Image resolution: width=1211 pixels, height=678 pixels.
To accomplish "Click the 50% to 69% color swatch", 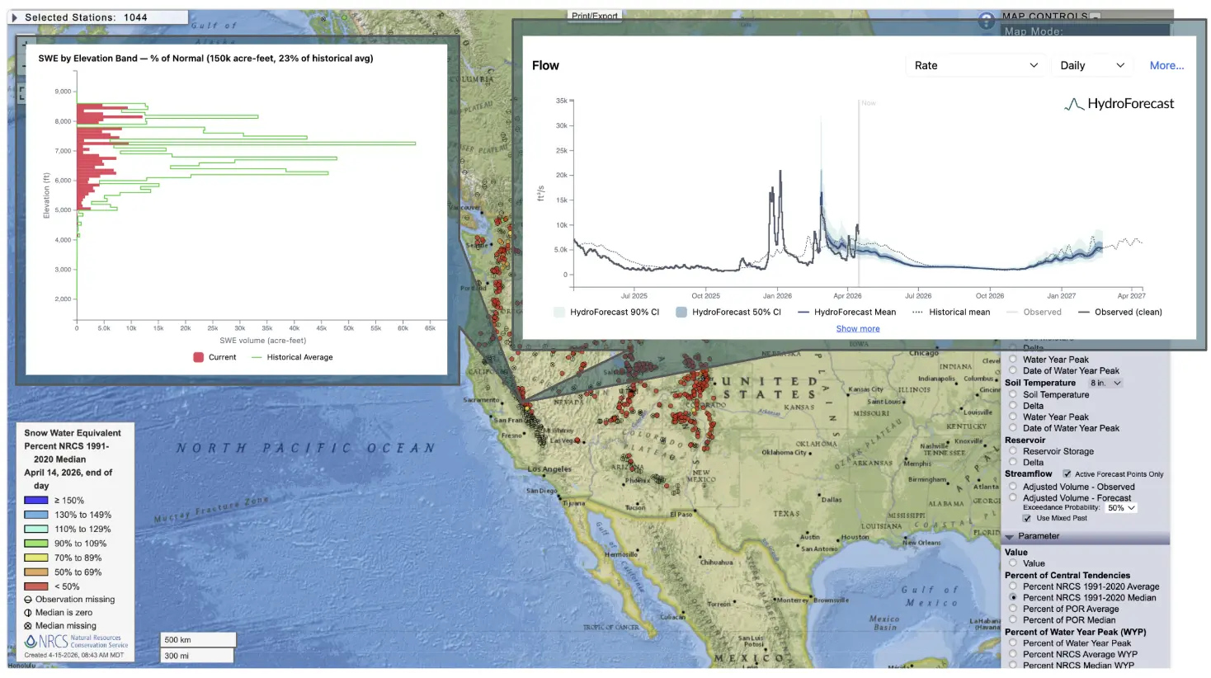I will (x=36, y=572).
